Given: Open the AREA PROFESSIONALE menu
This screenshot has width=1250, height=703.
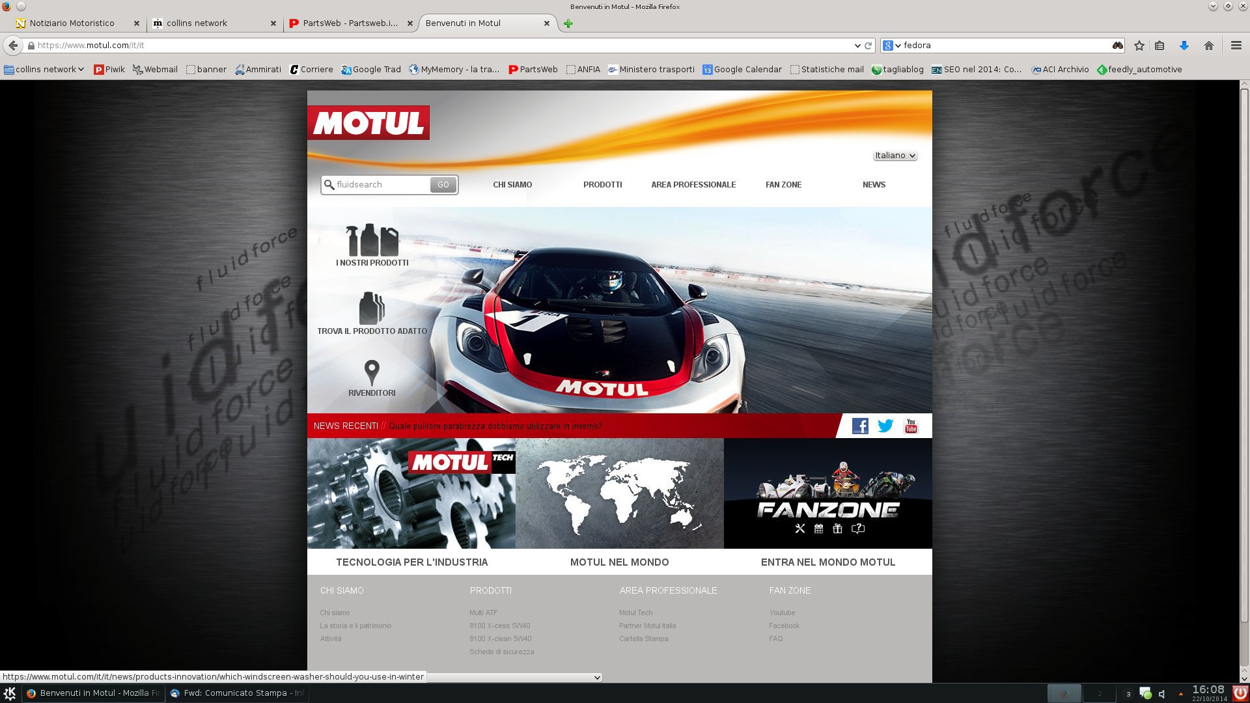Looking at the screenshot, I should click(693, 185).
